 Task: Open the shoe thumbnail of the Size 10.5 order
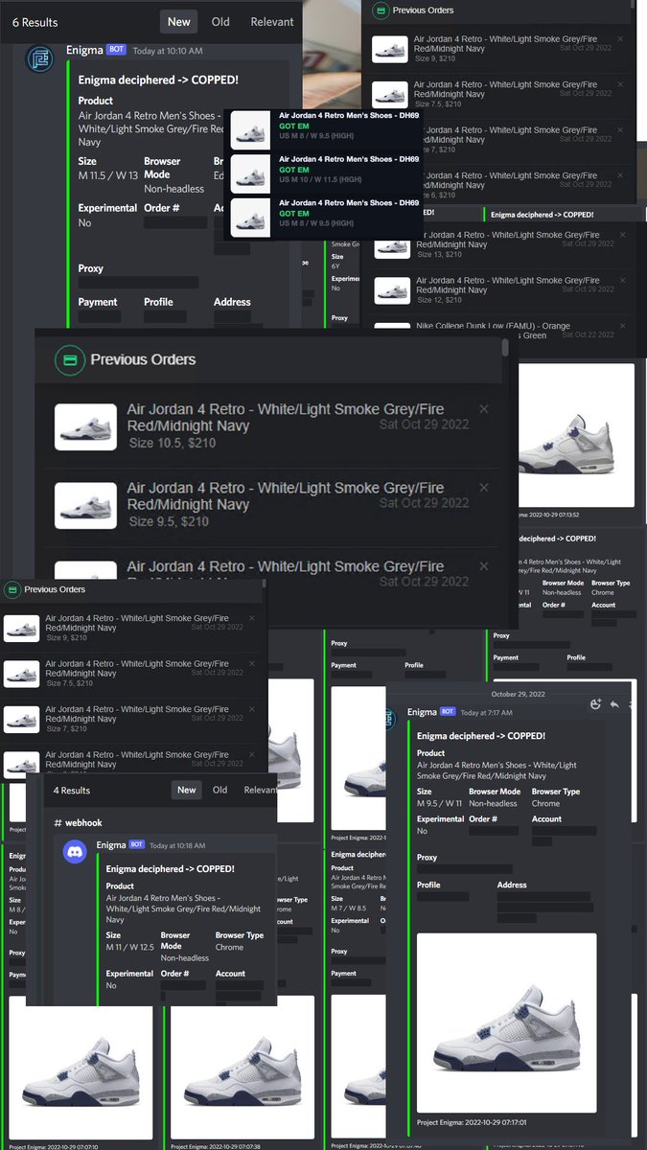86,426
